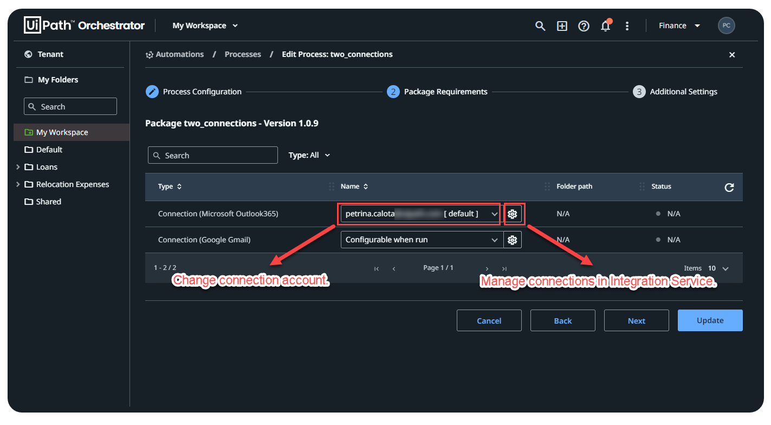
Task: Click the Processes breadcrumb link
Action: pyautogui.click(x=243, y=54)
